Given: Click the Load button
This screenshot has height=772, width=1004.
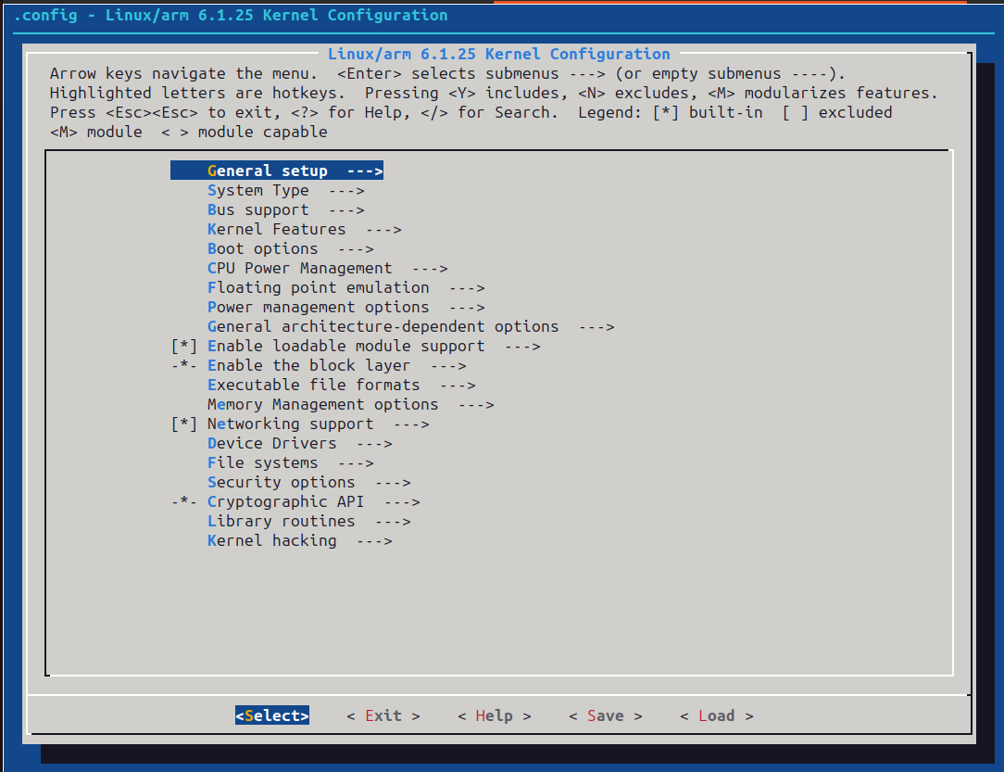Looking at the screenshot, I should tap(717, 715).
